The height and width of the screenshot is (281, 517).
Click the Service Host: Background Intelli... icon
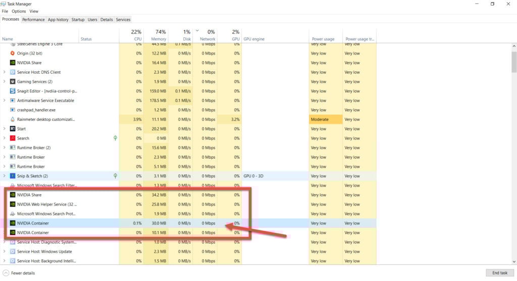pos(13,261)
